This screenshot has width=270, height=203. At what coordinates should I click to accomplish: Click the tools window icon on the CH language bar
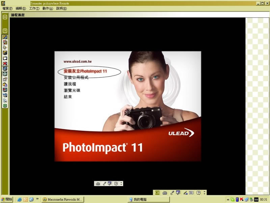(178, 193)
